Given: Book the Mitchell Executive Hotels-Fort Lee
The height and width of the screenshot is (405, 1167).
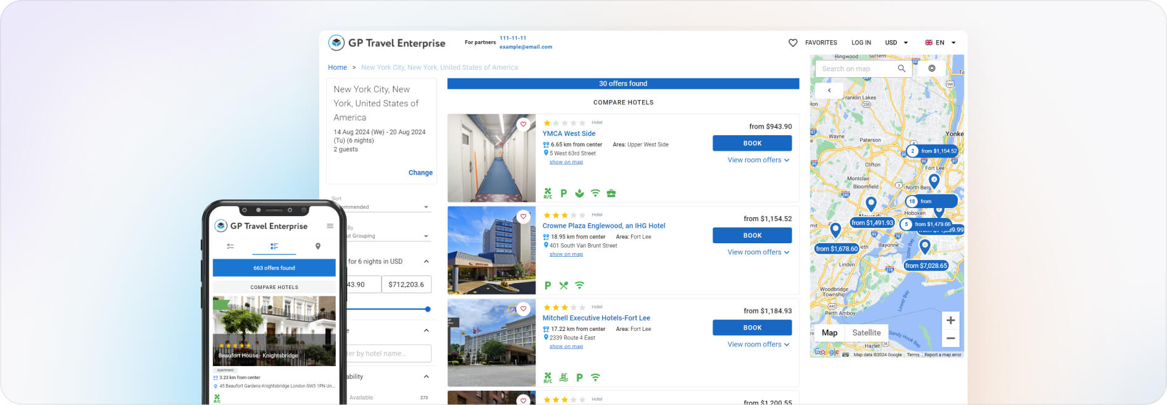Looking at the screenshot, I should tap(752, 328).
